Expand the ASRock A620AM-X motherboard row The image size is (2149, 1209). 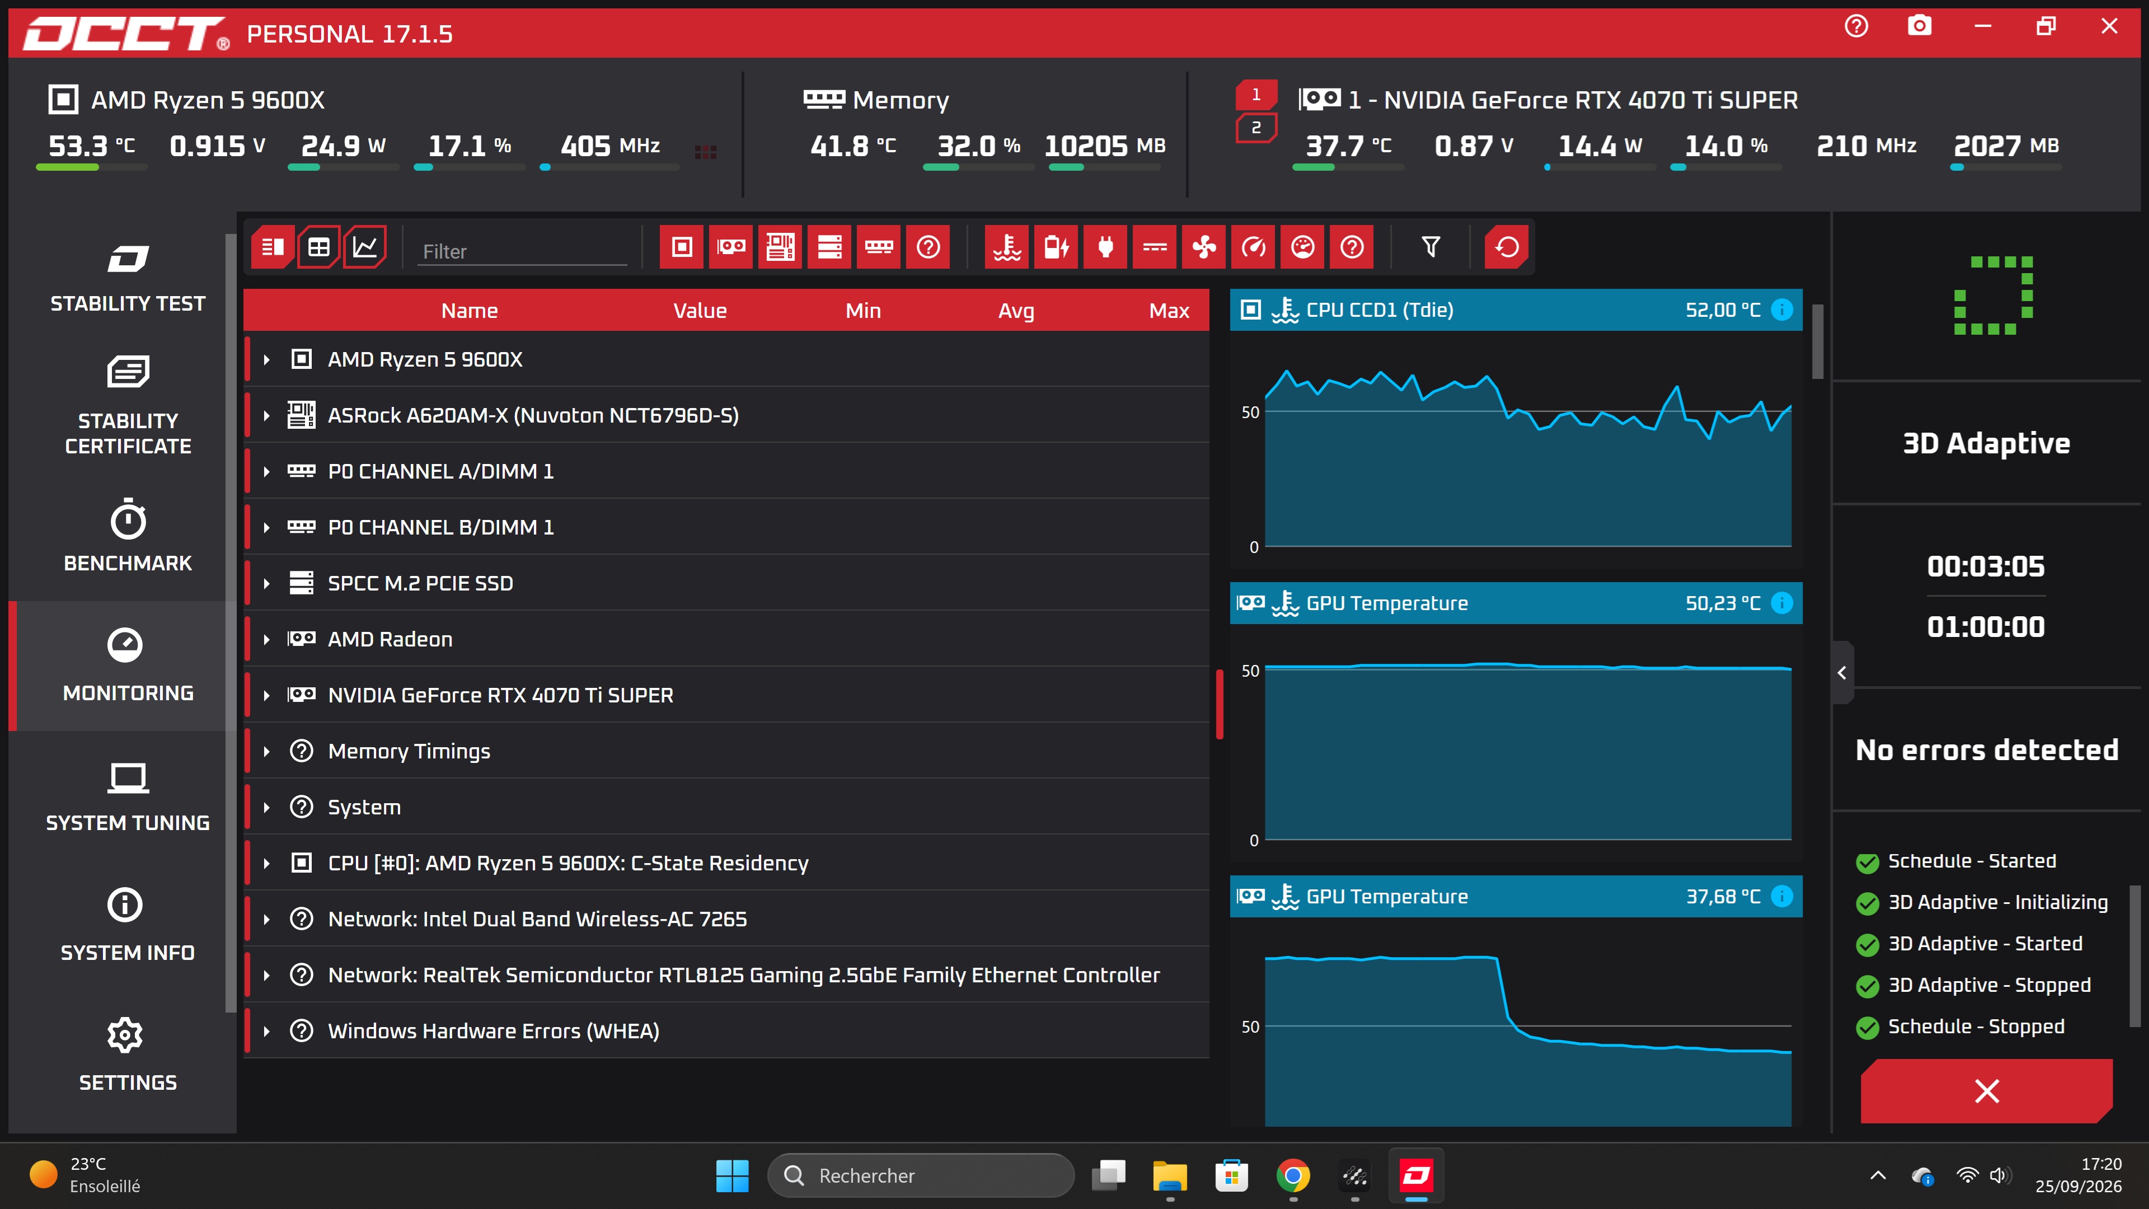[267, 415]
